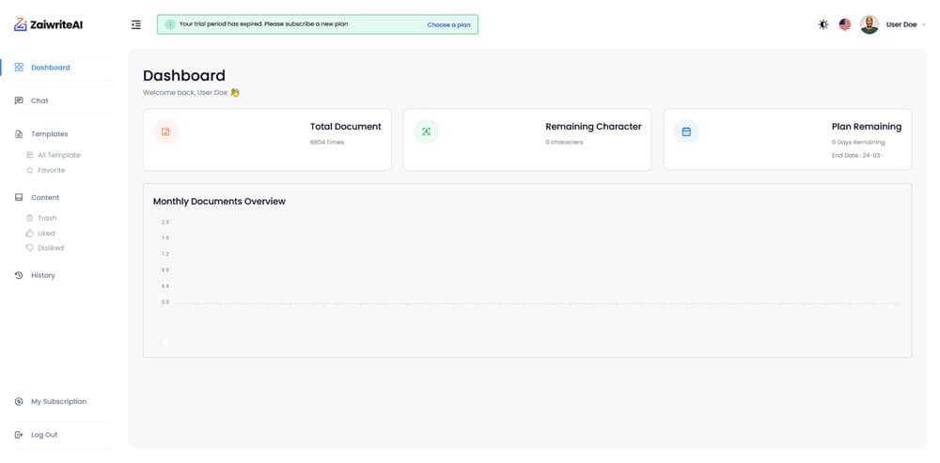Open Favorite templates star item
This screenshot has width=940, height=463.
(x=51, y=170)
